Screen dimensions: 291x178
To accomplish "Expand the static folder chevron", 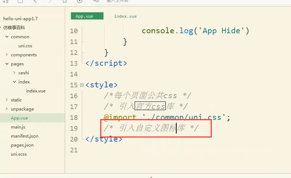I will [x=7, y=100].
